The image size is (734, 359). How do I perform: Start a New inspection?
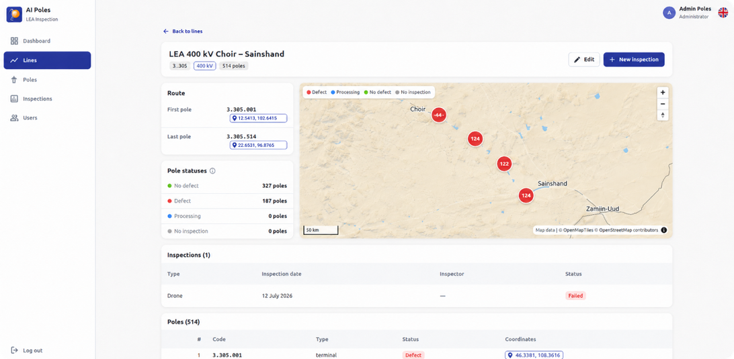(x=634, y=59)
